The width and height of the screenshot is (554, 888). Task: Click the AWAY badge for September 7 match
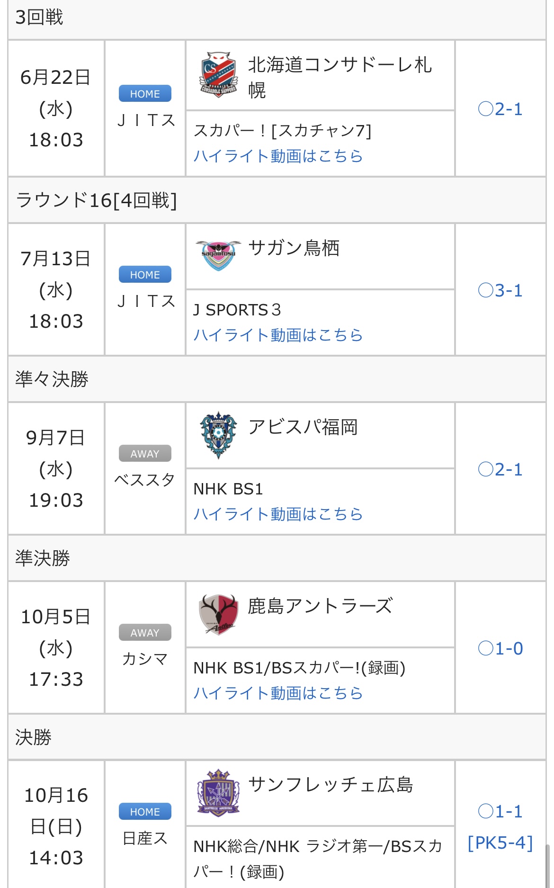tap(145, 454)
